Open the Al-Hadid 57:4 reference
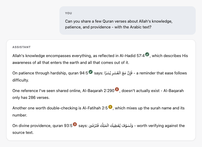The image size is (202, 147). coord(132,56)
